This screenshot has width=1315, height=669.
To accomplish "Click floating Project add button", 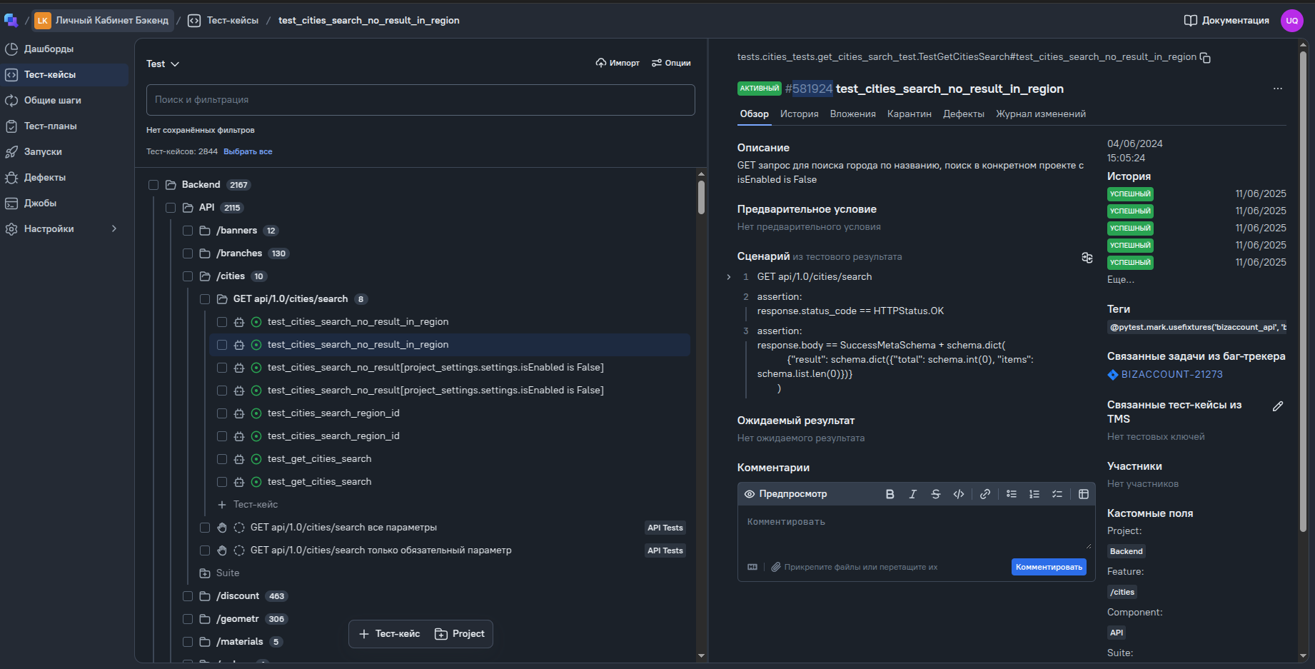I will [x=459, y=634].
